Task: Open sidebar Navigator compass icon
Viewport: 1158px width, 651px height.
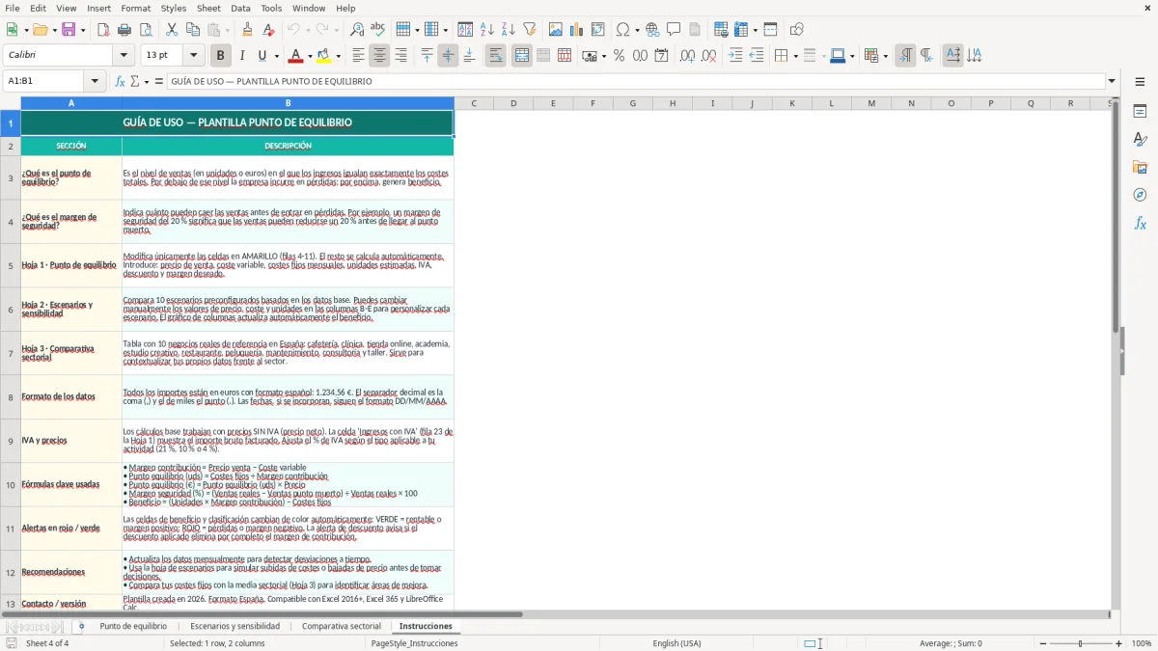Action: tap(1140, 195)
